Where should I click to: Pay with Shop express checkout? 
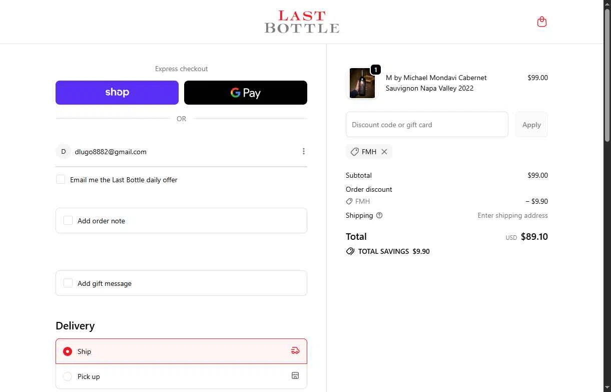click(x=117, y=93)
